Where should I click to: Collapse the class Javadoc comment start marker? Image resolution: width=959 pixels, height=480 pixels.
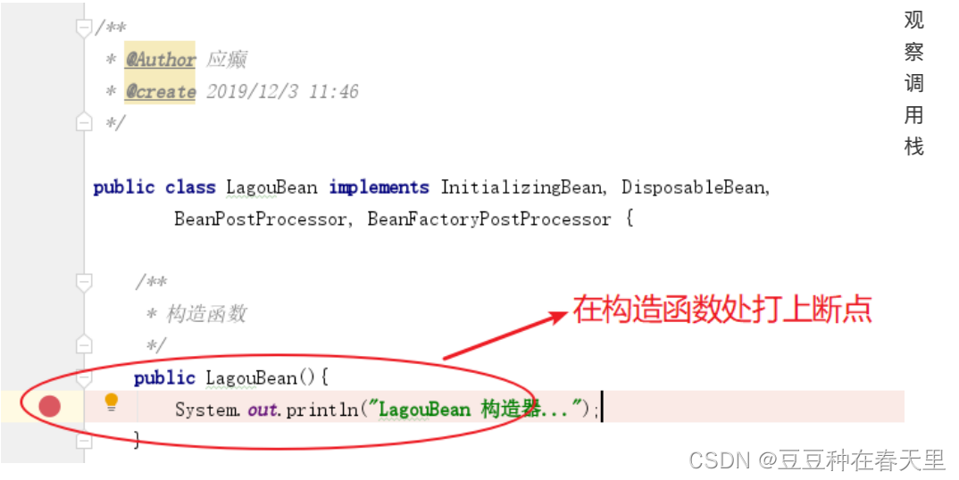pos(84,28)
